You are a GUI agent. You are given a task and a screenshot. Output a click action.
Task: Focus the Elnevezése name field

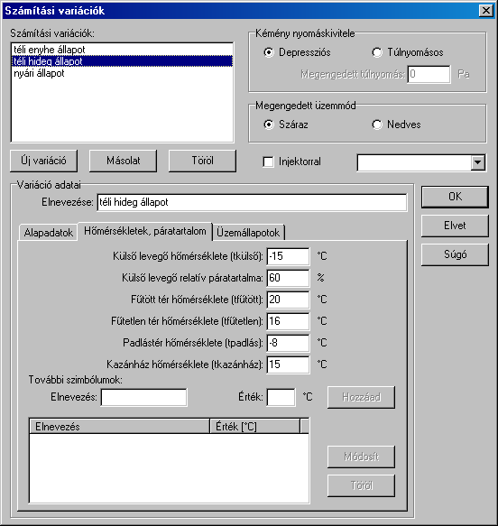pyautogui.click(x=252, y=202)
